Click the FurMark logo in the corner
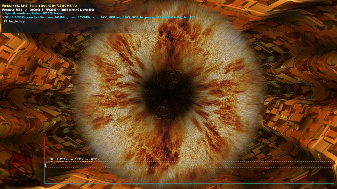This screenshot has height=189, width=337. tap(21, 169)
